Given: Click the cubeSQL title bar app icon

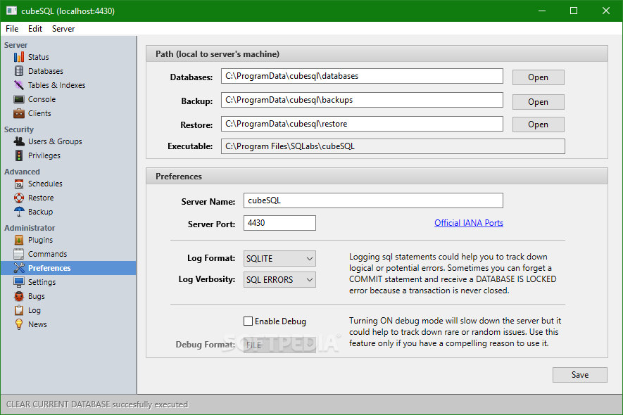Looking at the screenshot, I should coord(11,11).
